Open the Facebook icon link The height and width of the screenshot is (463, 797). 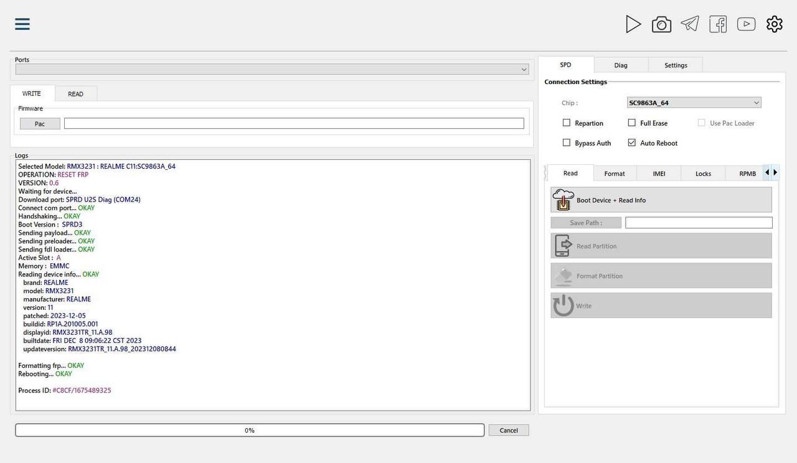click(718, 24)
